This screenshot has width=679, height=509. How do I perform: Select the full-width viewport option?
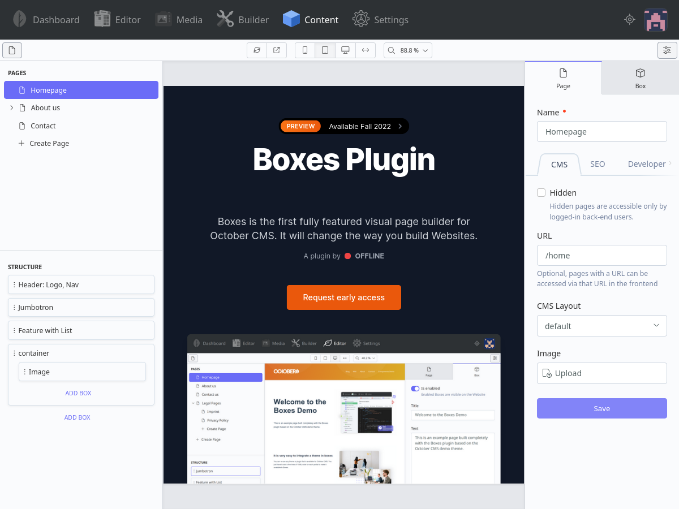pyautogui.click(x=366, y=50)
